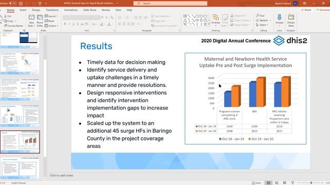Image resolution: width=330 pixels, height=185 pixels.
Task: Click the Reset slide button
Action: (x=49, y=21)
